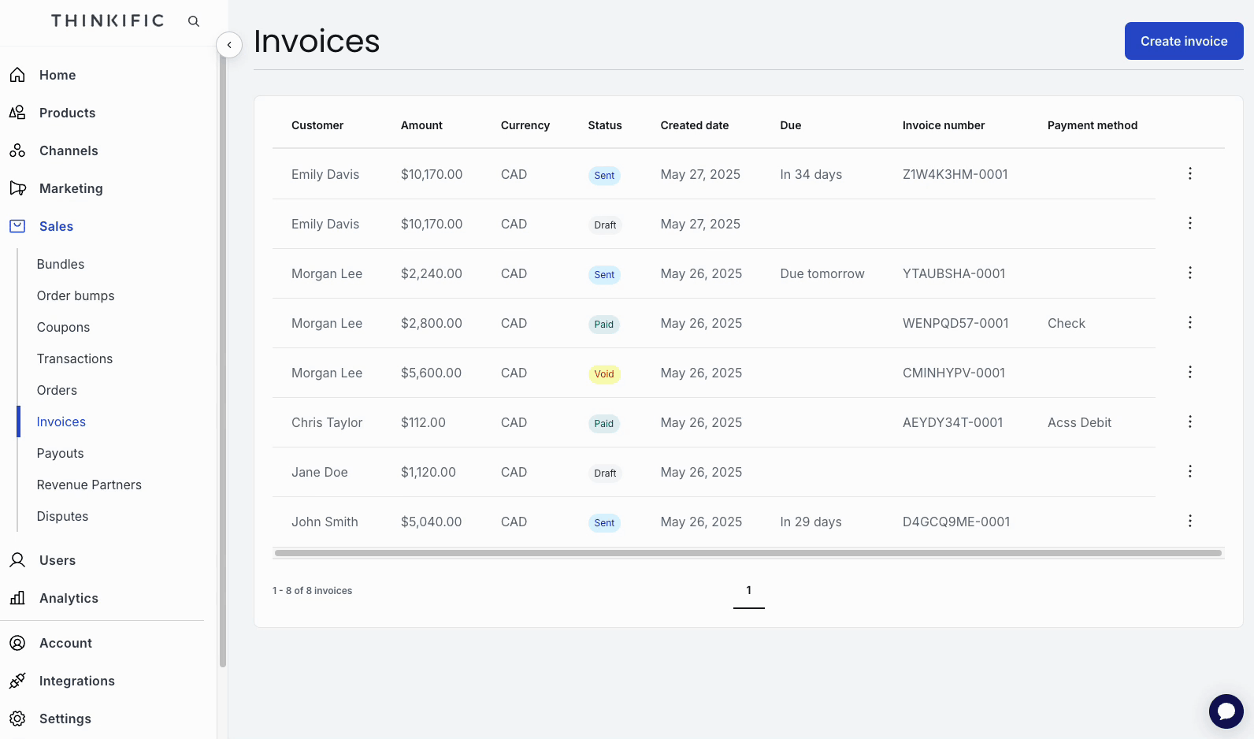The width and height of the screenshot is (1254, 739).
Task: Open actions menu for Jane Doe invoice
Action: [1190, 471]
